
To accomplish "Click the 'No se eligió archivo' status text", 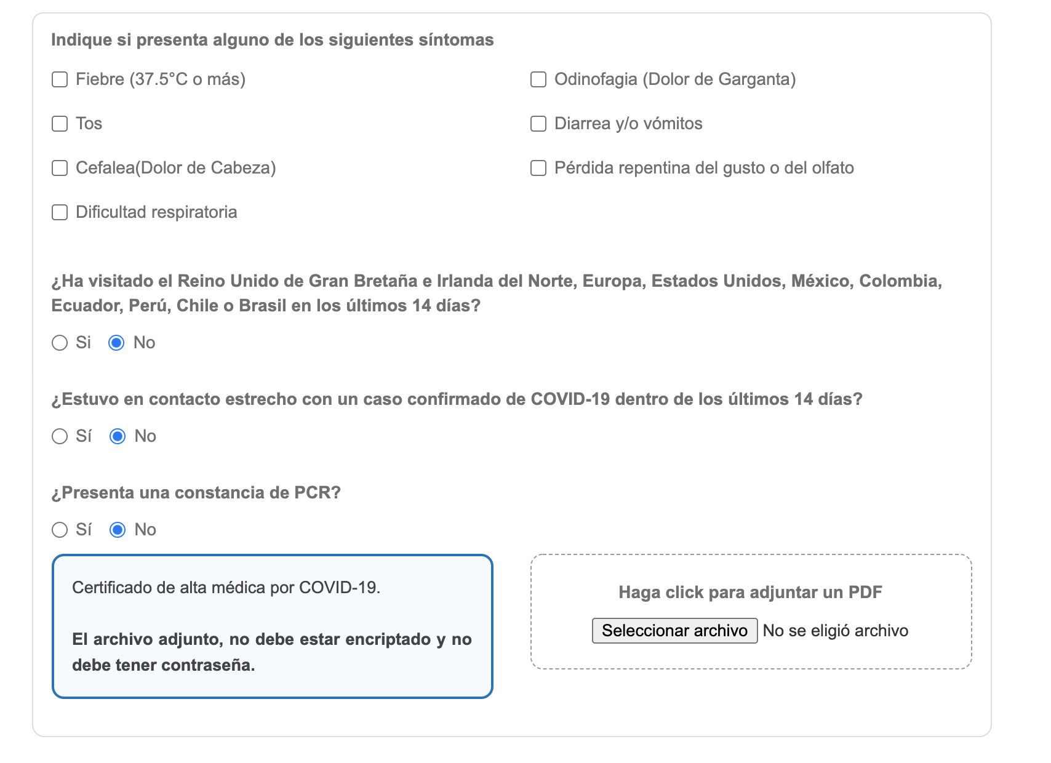I will pyautogui.click(x=835, y=631).
